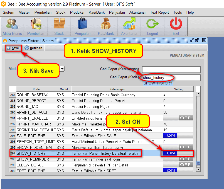Open the Stock menu

point(61,13)
